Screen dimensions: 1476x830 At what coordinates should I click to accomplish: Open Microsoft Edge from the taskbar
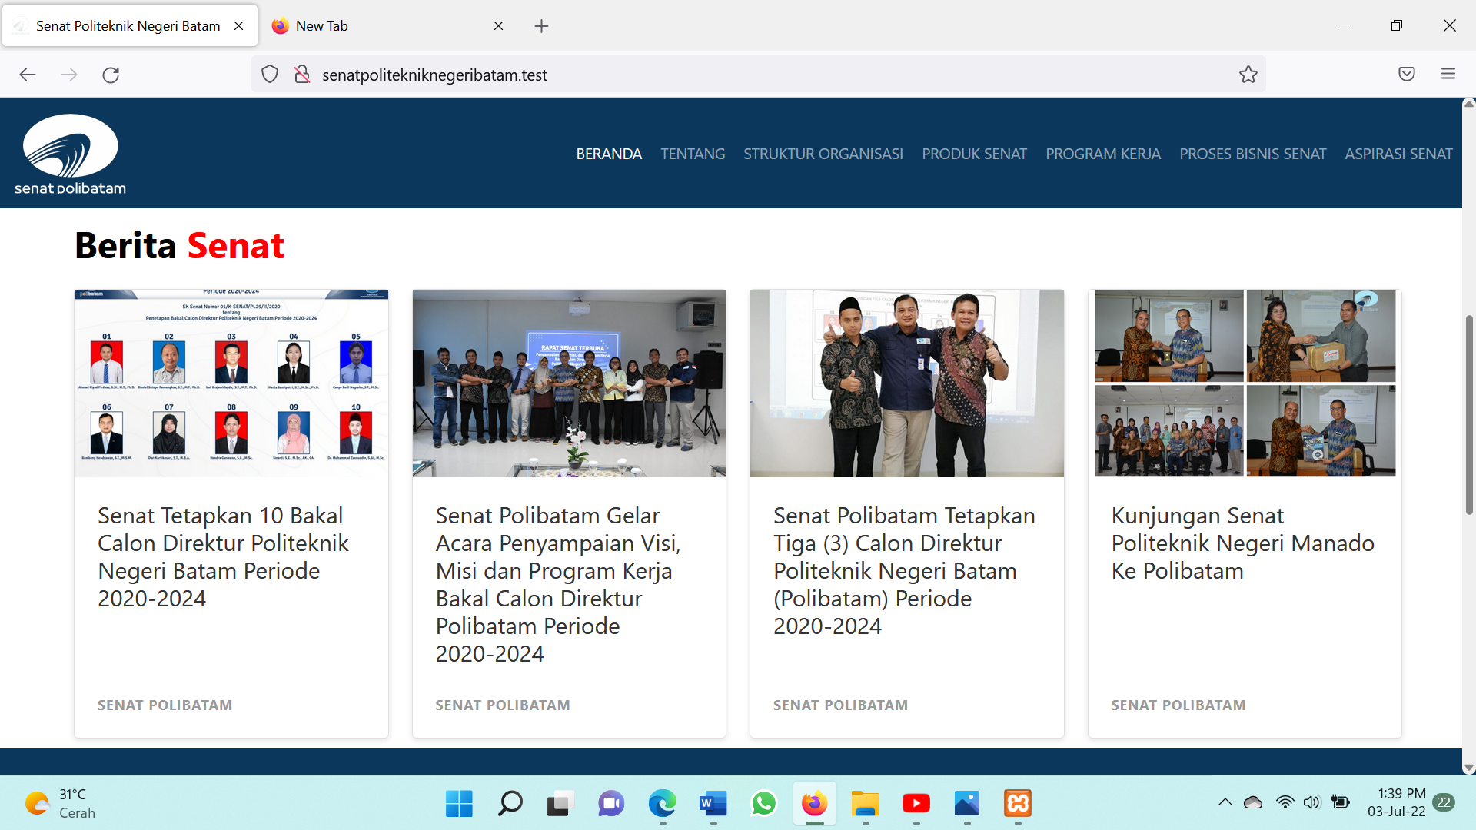(x=662, y=804)
